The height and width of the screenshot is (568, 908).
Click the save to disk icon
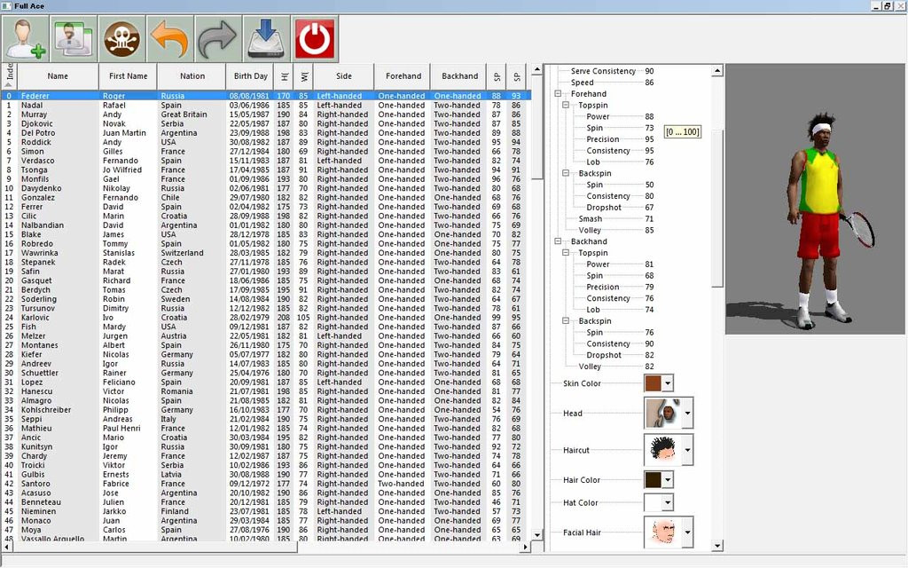267,39
